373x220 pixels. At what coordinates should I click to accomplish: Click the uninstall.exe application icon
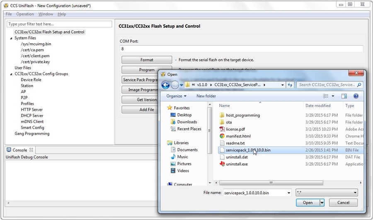(222, 164)
